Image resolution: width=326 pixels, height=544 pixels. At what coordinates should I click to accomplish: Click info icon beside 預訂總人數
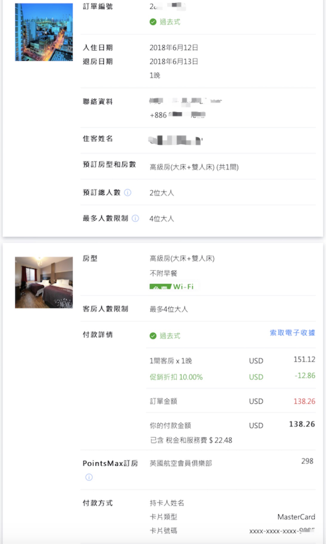pos(127,193)
